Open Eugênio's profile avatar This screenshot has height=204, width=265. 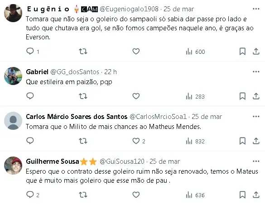(x=13, y=13)
